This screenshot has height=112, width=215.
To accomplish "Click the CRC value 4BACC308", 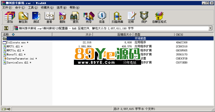I will [x=182, y=42].
